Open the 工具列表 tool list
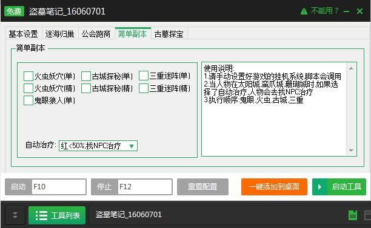The width and height of the screenshot is (371, 228). [57, 215]
